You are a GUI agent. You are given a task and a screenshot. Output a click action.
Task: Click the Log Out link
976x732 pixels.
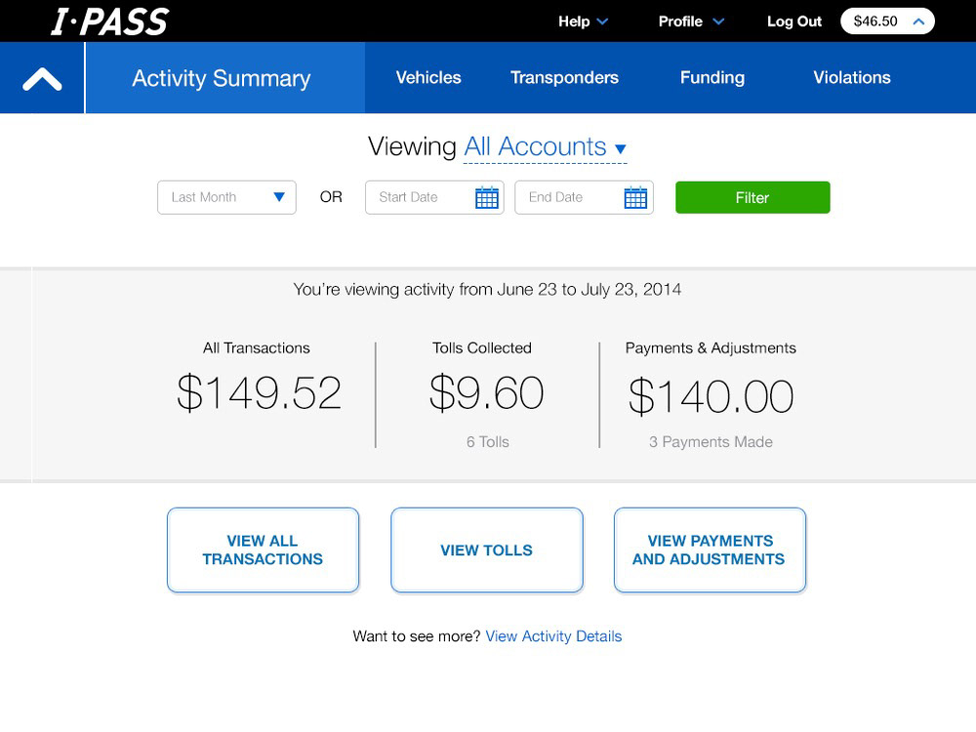[x=794, y=21]
